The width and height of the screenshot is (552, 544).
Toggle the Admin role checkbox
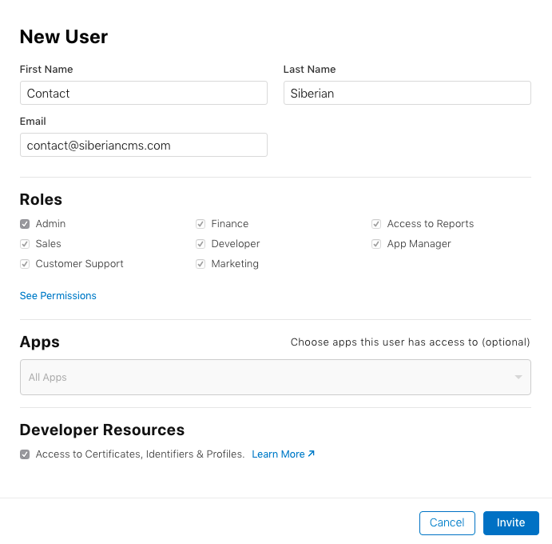[x=25, y=224]
